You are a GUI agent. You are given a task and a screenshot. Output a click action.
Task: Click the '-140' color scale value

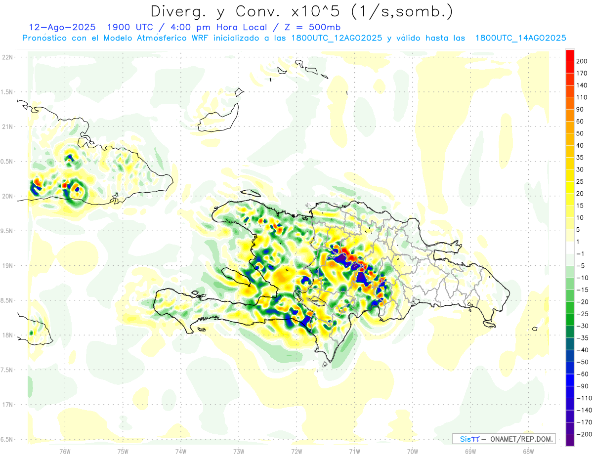click(584, 411)
